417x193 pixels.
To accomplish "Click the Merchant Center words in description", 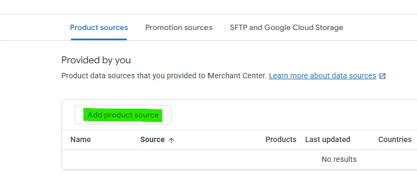I will (x=237, y=76).
